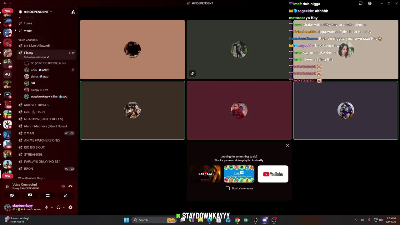Show hidden system tray icons
400x225 pixels.
[356, 220]
